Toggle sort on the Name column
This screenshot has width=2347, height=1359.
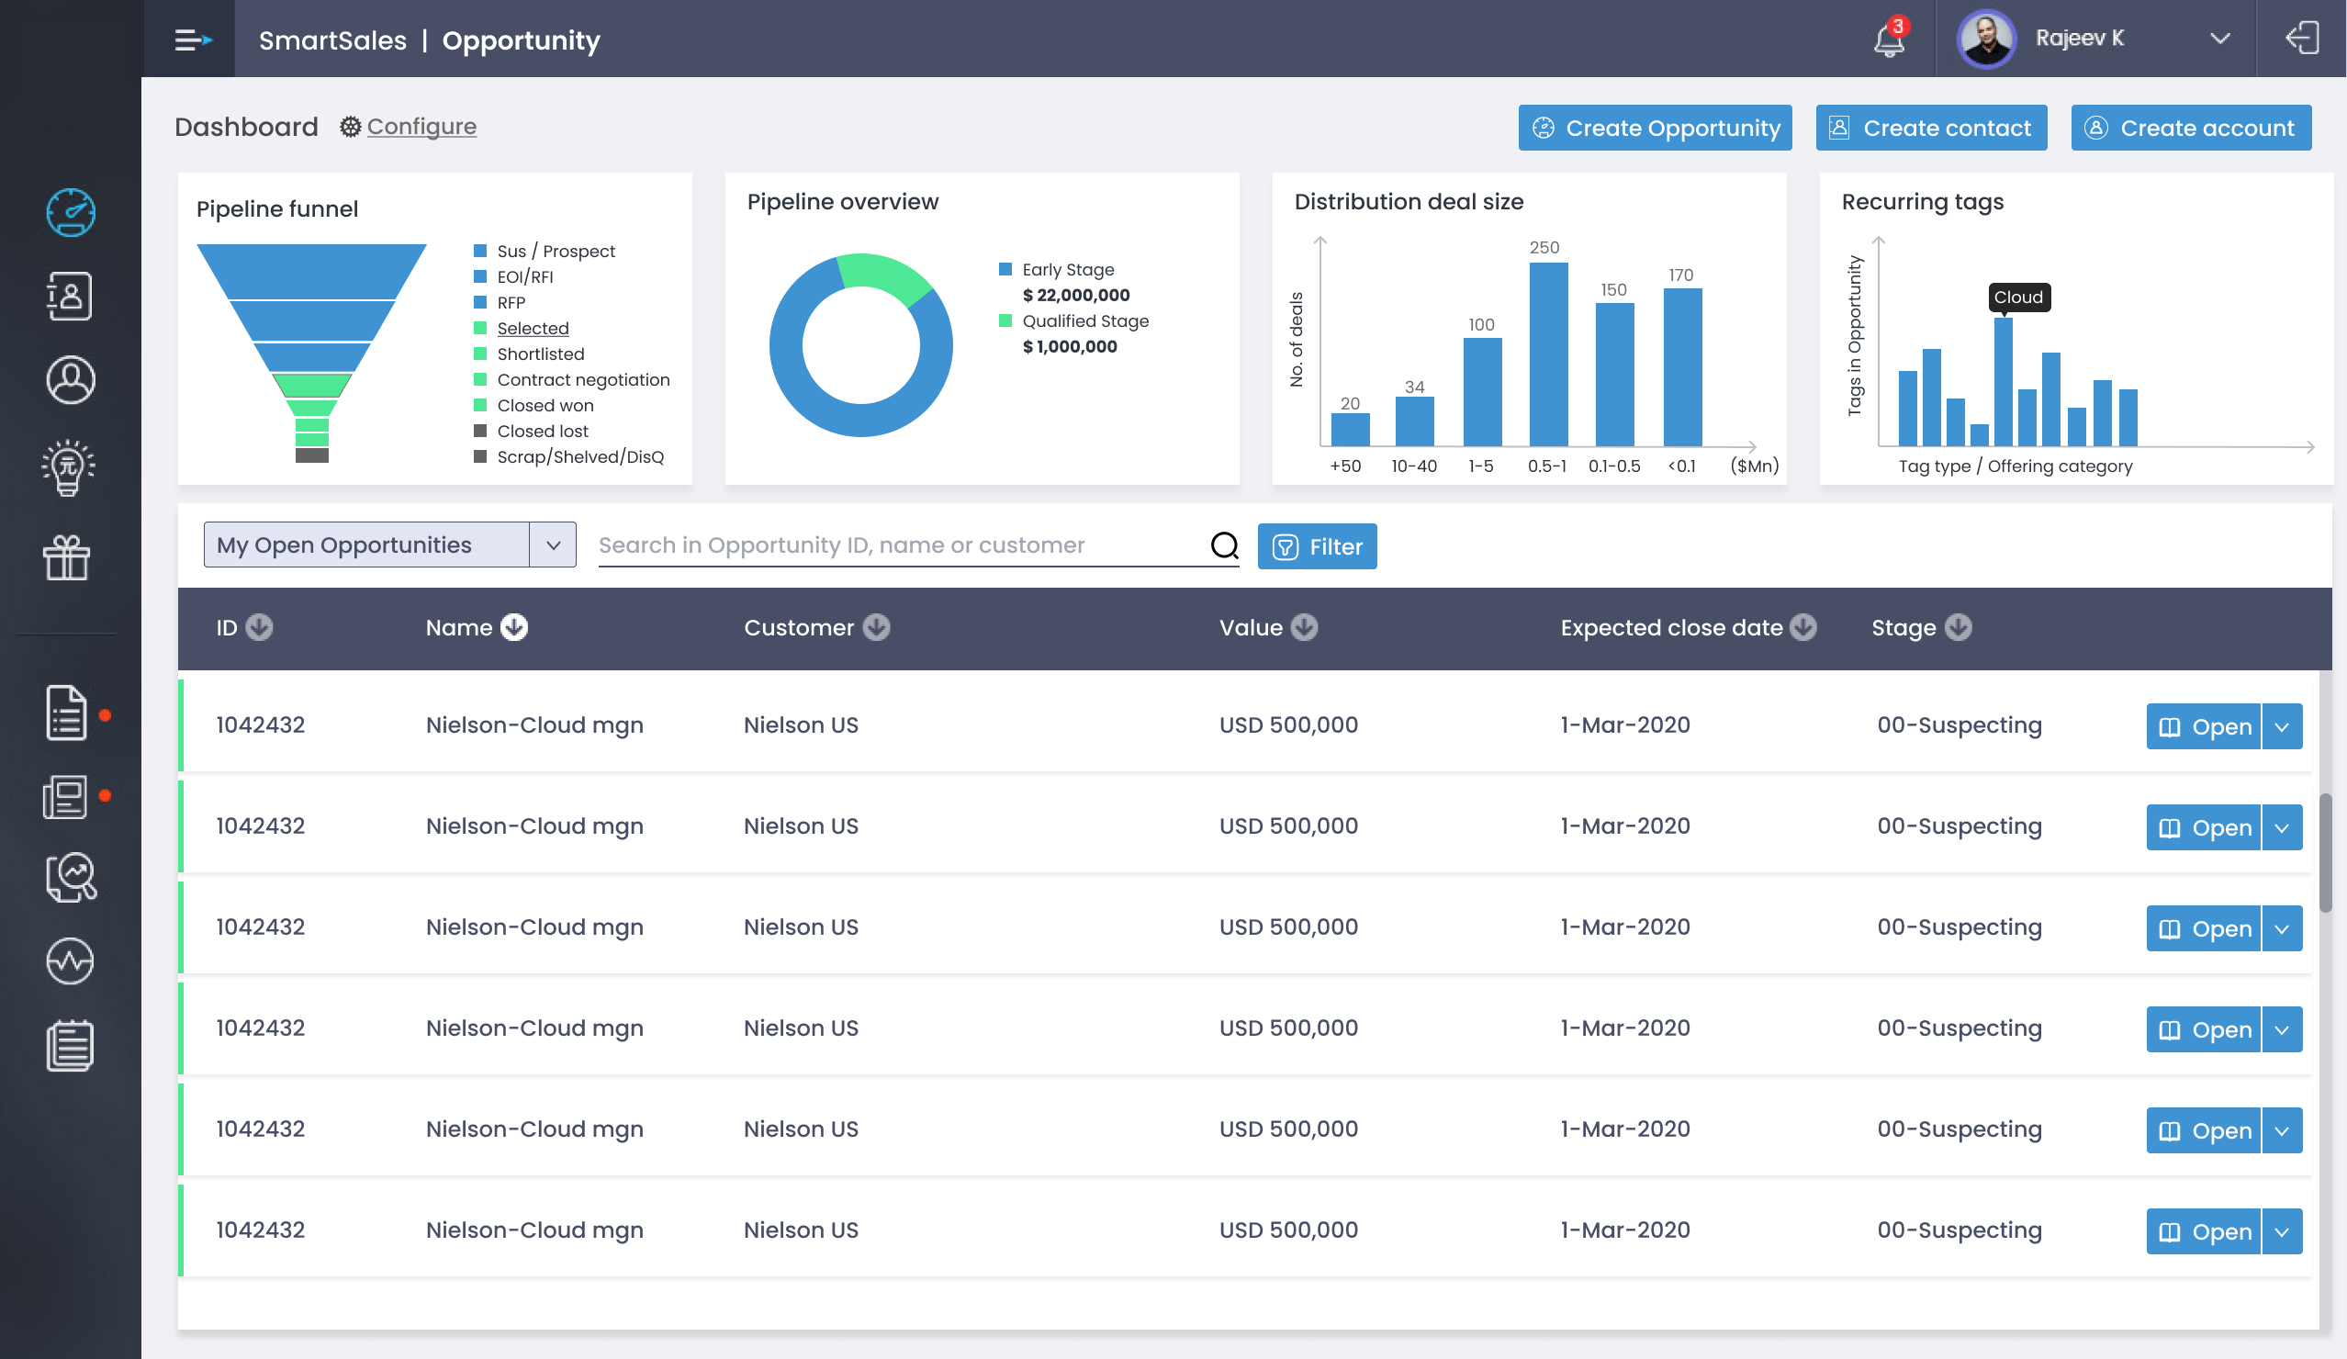point(514,627)
